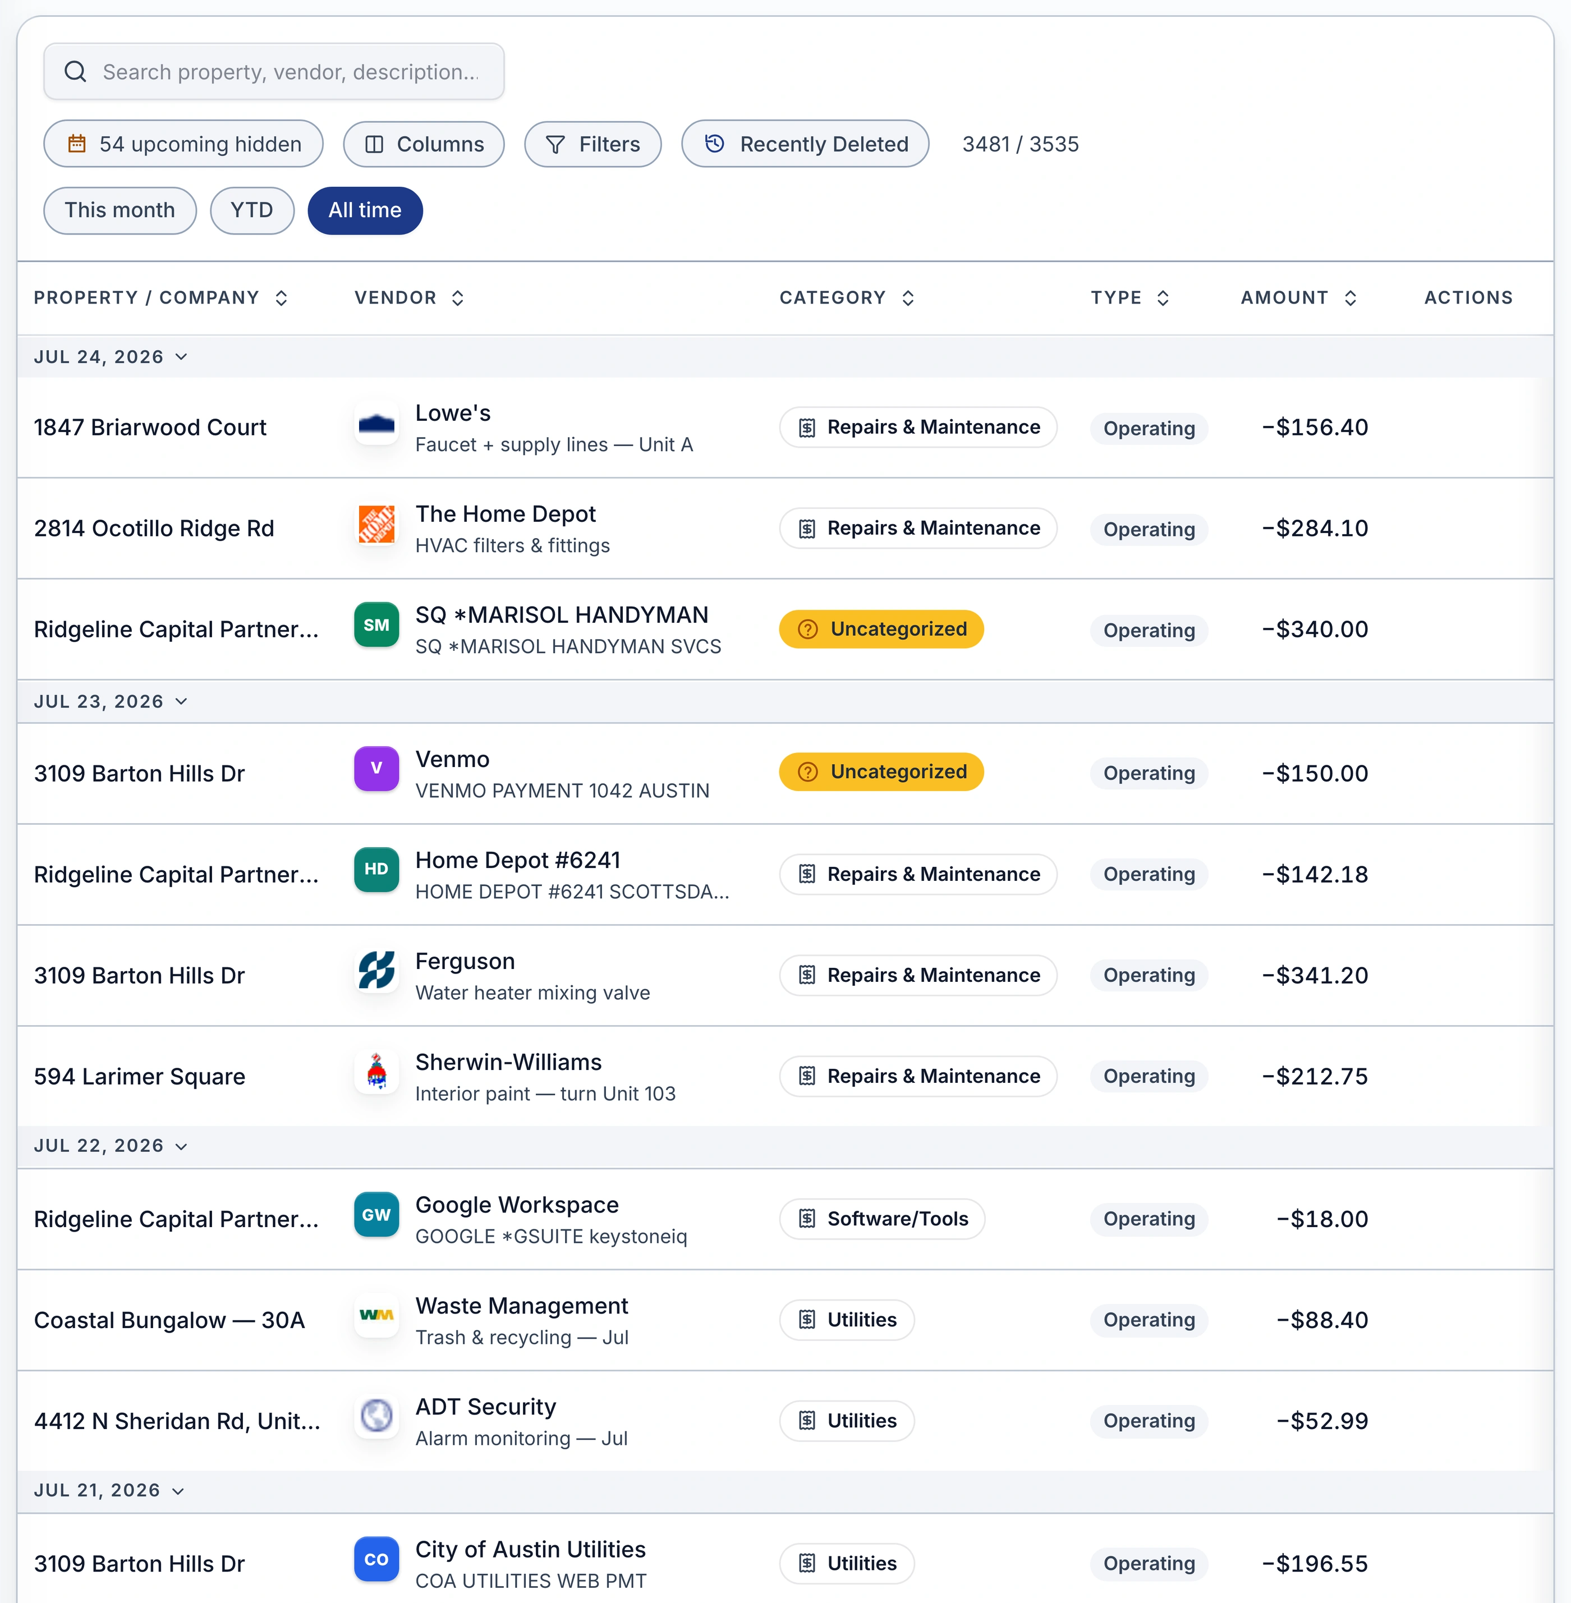The height and width of the screenshot is (1603, 1571).
Task: Open the Columns chooser
Action: pos(423,144)
